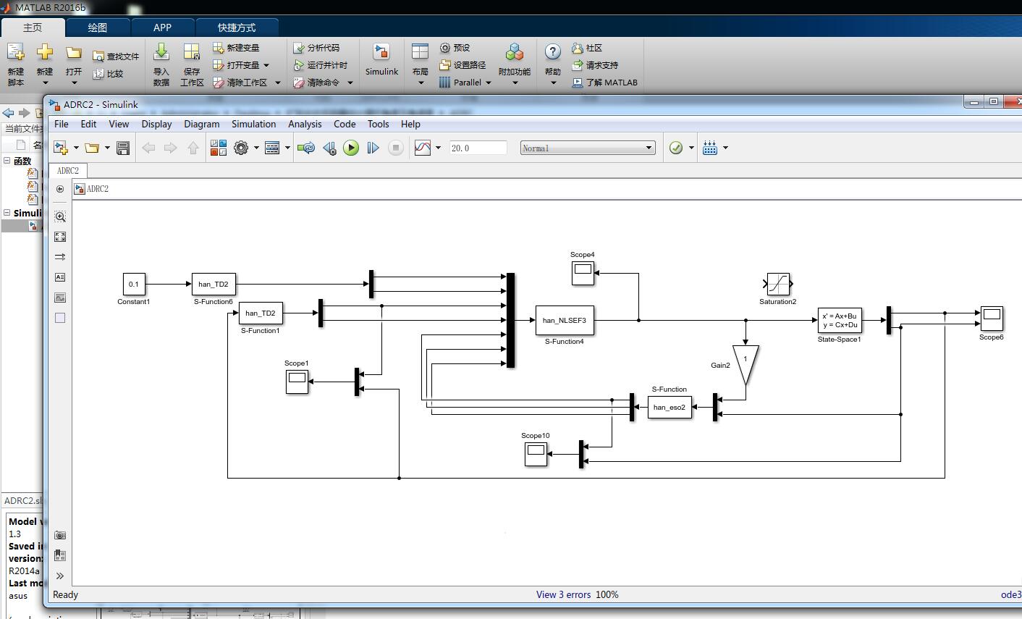The width and height of the screenshot is (1022, 619).
Task: Click 查找文件 in MATLAB ribbon
Action: [x=116, y=56]
